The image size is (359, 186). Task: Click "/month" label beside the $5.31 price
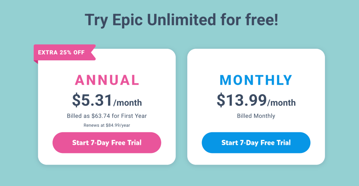click(x=128, y=103)
